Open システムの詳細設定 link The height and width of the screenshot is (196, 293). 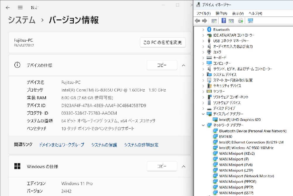141,145
